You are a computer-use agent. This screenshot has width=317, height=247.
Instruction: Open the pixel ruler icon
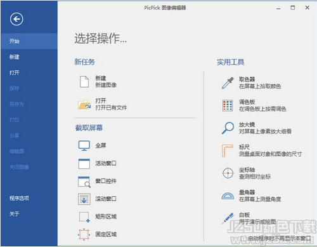(228, 150)
